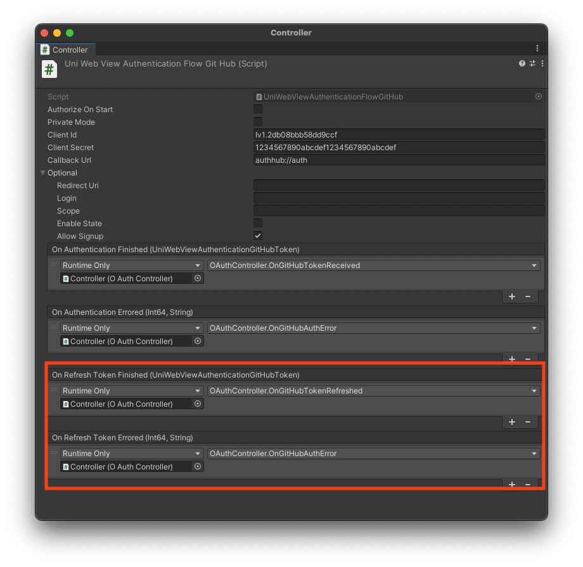Pick object for On Refresh Token Finished target
This screenshot has width=583, height=567.
pos(198,404)
